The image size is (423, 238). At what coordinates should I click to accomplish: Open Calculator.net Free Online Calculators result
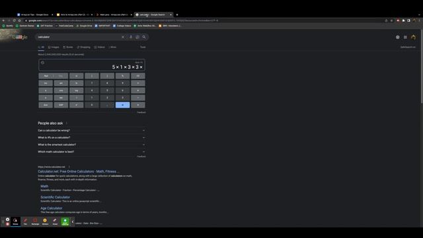click(78, 171)
